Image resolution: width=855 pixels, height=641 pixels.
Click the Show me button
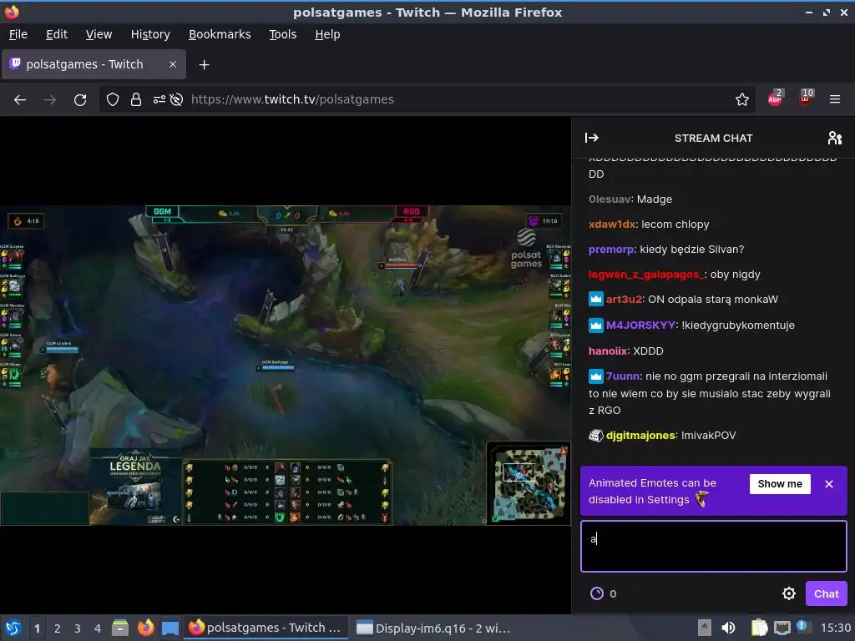[x=780, y=484]
